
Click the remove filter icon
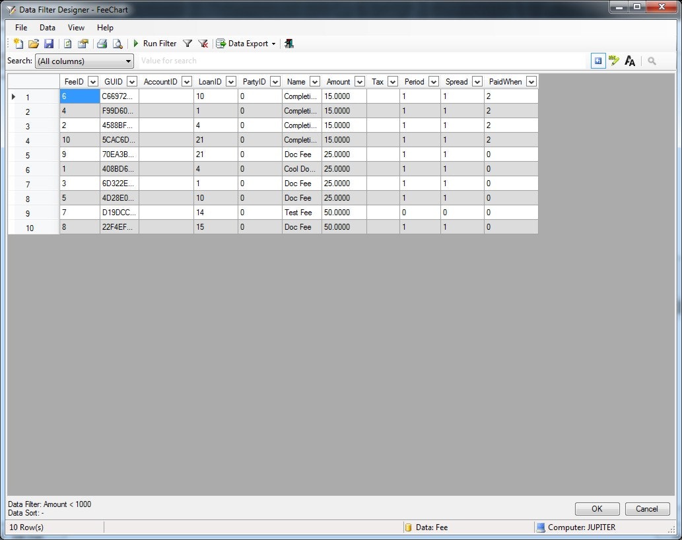(202, 44)
